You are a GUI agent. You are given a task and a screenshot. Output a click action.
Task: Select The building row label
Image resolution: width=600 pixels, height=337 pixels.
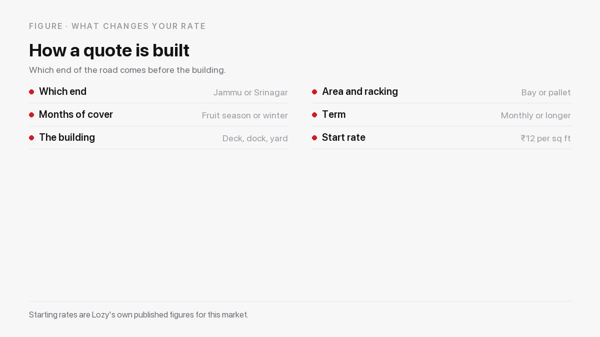(67, 137)
